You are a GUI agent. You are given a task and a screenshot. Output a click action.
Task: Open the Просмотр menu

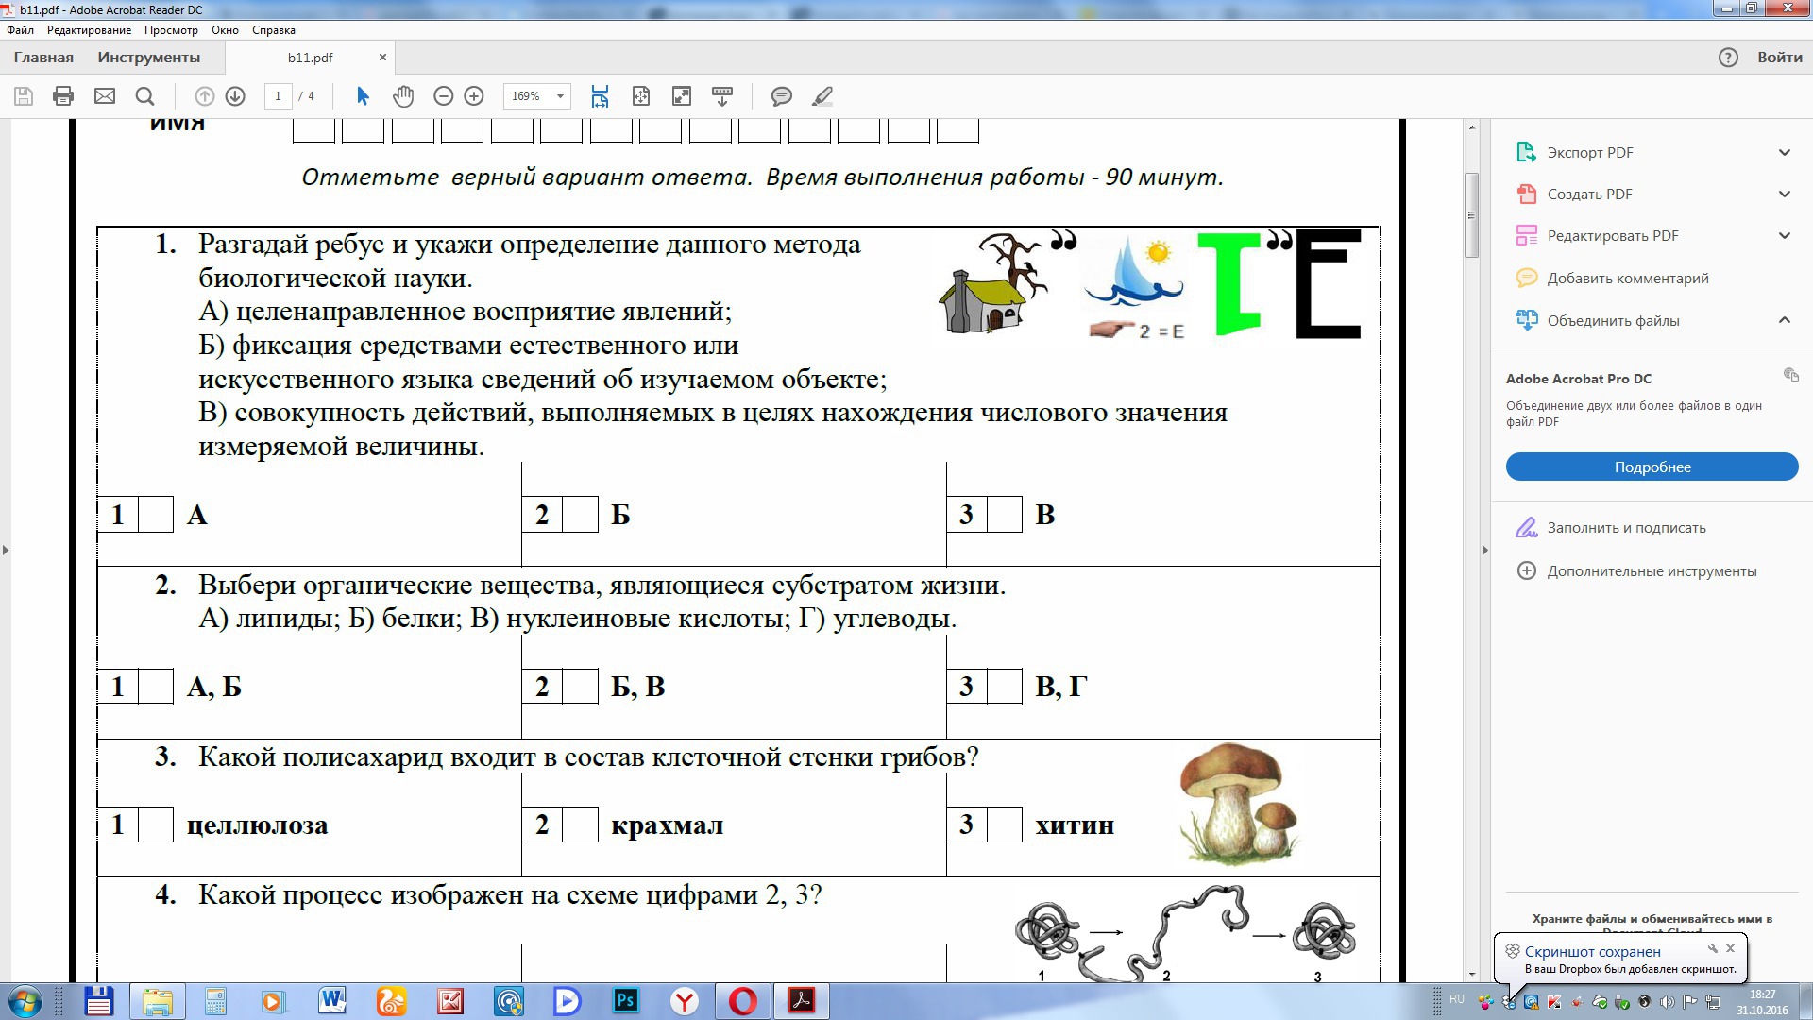171,30
